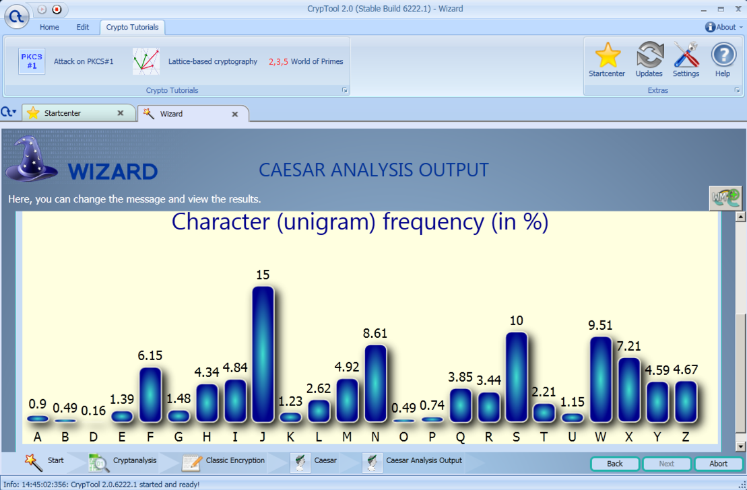Expand the Crypto Tutorials group launcher

(x=344, y=90)
